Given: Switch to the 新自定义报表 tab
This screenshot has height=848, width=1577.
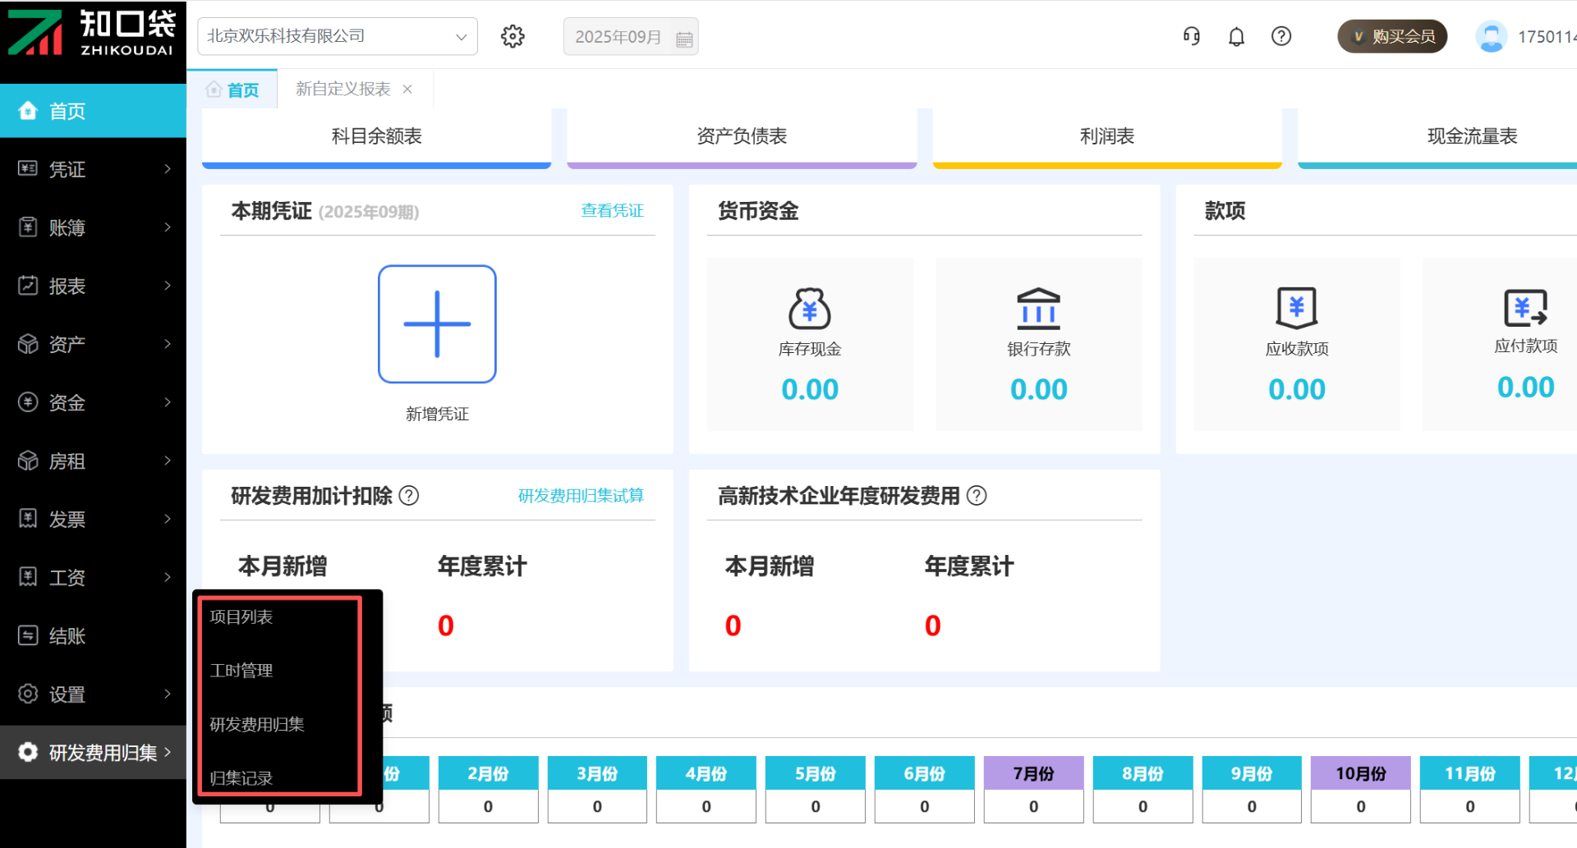Looking at the screenshot, I should click(343, 89).
